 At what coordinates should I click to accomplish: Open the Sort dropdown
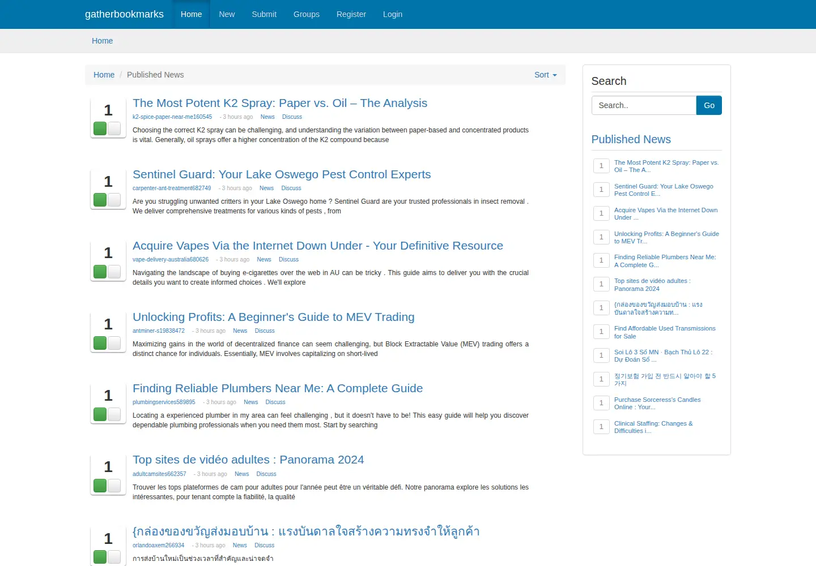tap(545, 75)
